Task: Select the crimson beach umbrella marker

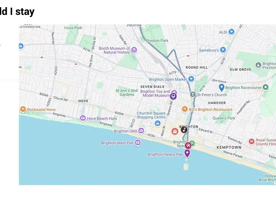Action: point(188,145)
